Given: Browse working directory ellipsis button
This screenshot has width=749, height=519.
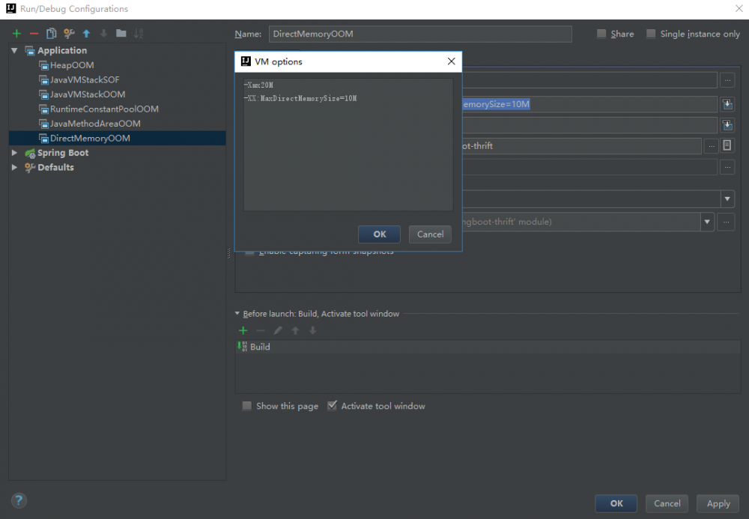Looking at the screenshot, I should pyautogui.click(x=712, y=146).
